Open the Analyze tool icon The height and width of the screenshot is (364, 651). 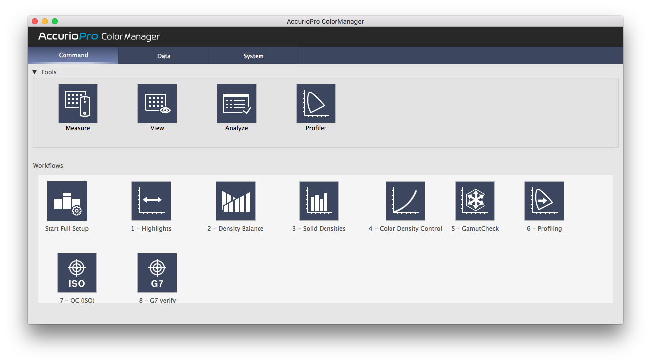pyautogui.click(x=237, y=104)
